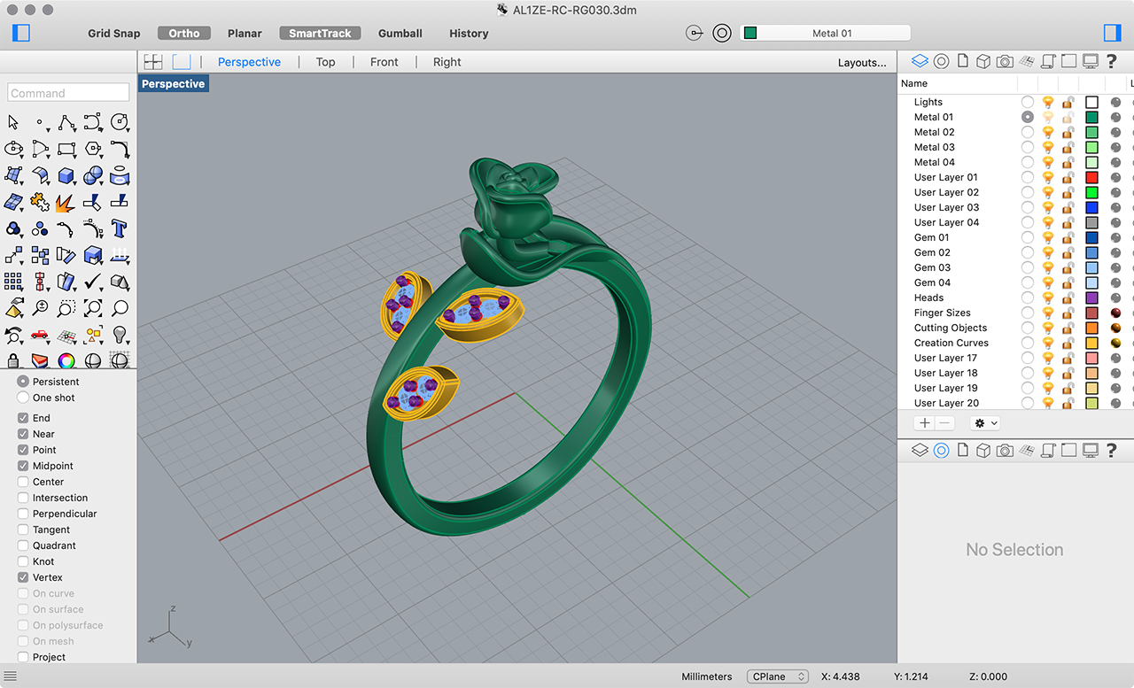Open the Metal 01 layer dropdown in toolbar
The image size is (1134, 688).
[x=824, y=32]
